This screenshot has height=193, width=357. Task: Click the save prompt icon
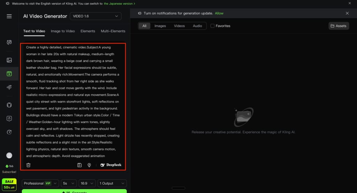click(79, 165)
